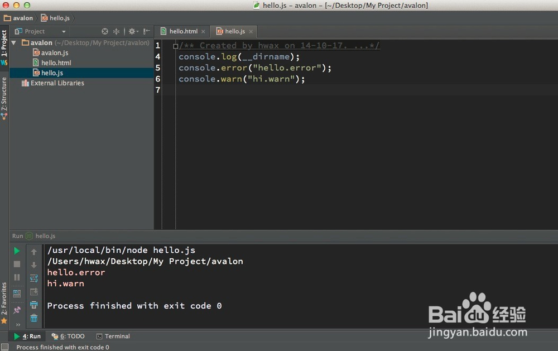The image size is (558, 351).
Task: Select avalon root folder in tree
Action: pos(41,43)
